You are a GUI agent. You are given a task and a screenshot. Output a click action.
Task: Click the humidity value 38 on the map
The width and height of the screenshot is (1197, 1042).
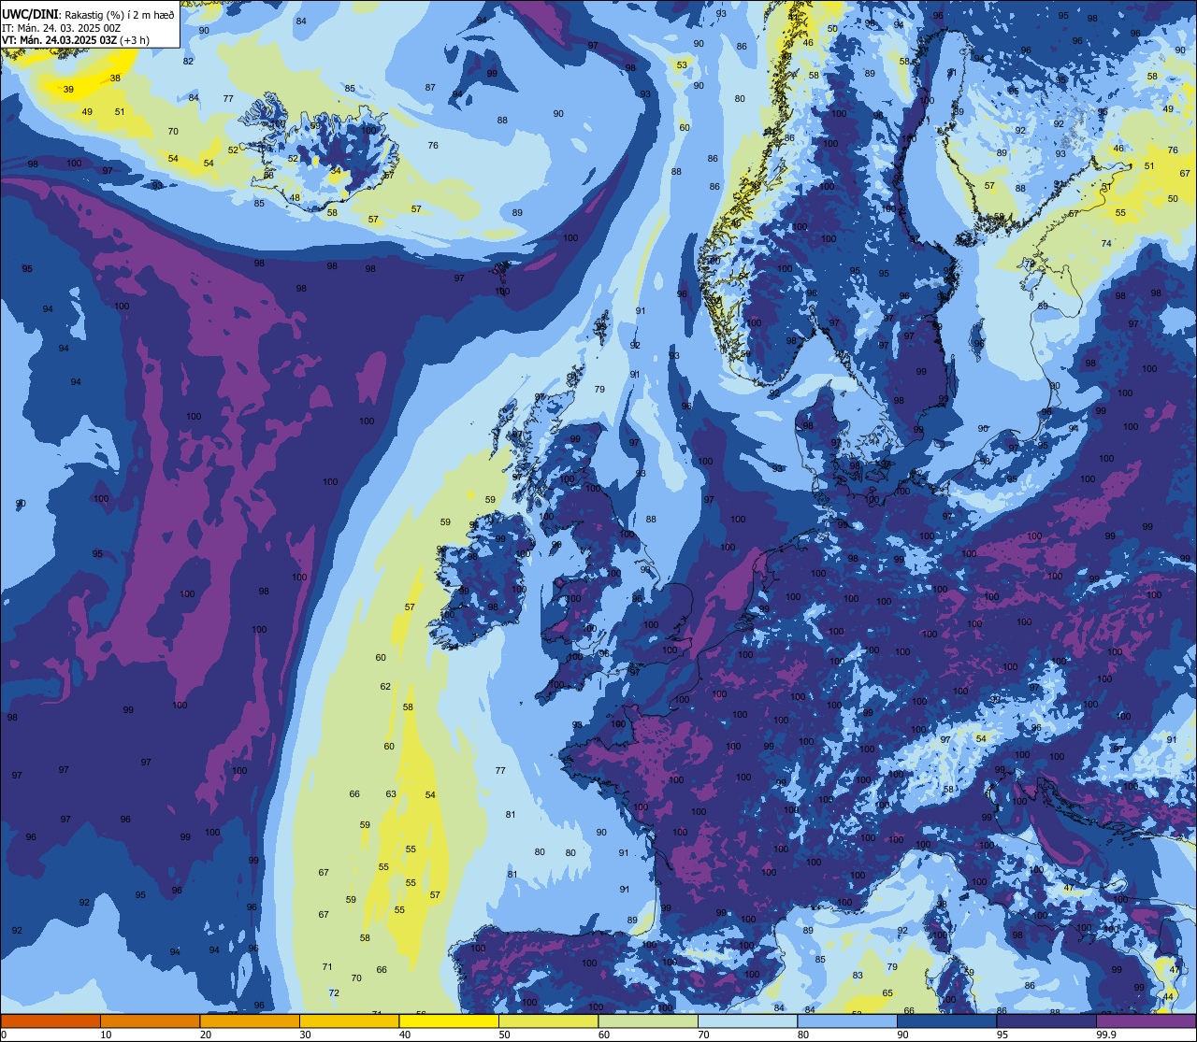115,78
